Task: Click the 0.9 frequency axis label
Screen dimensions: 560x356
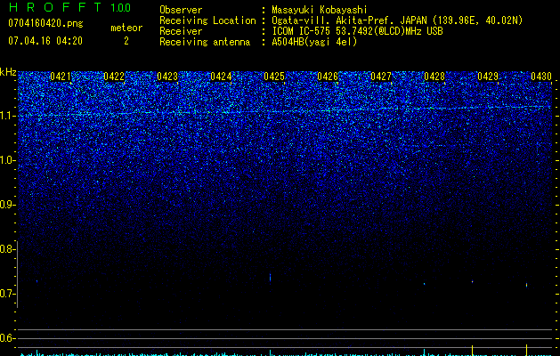Action: [7, 205]
